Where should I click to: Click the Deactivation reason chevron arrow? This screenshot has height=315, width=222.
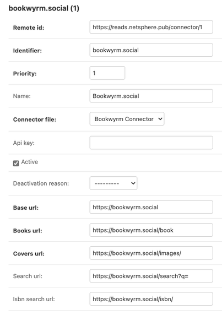coord(133,183)
